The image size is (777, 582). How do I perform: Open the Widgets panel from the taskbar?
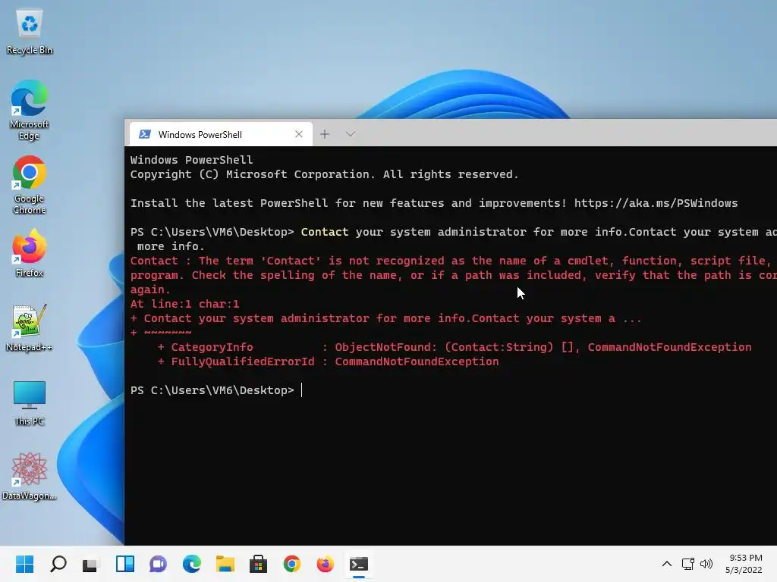125,564
